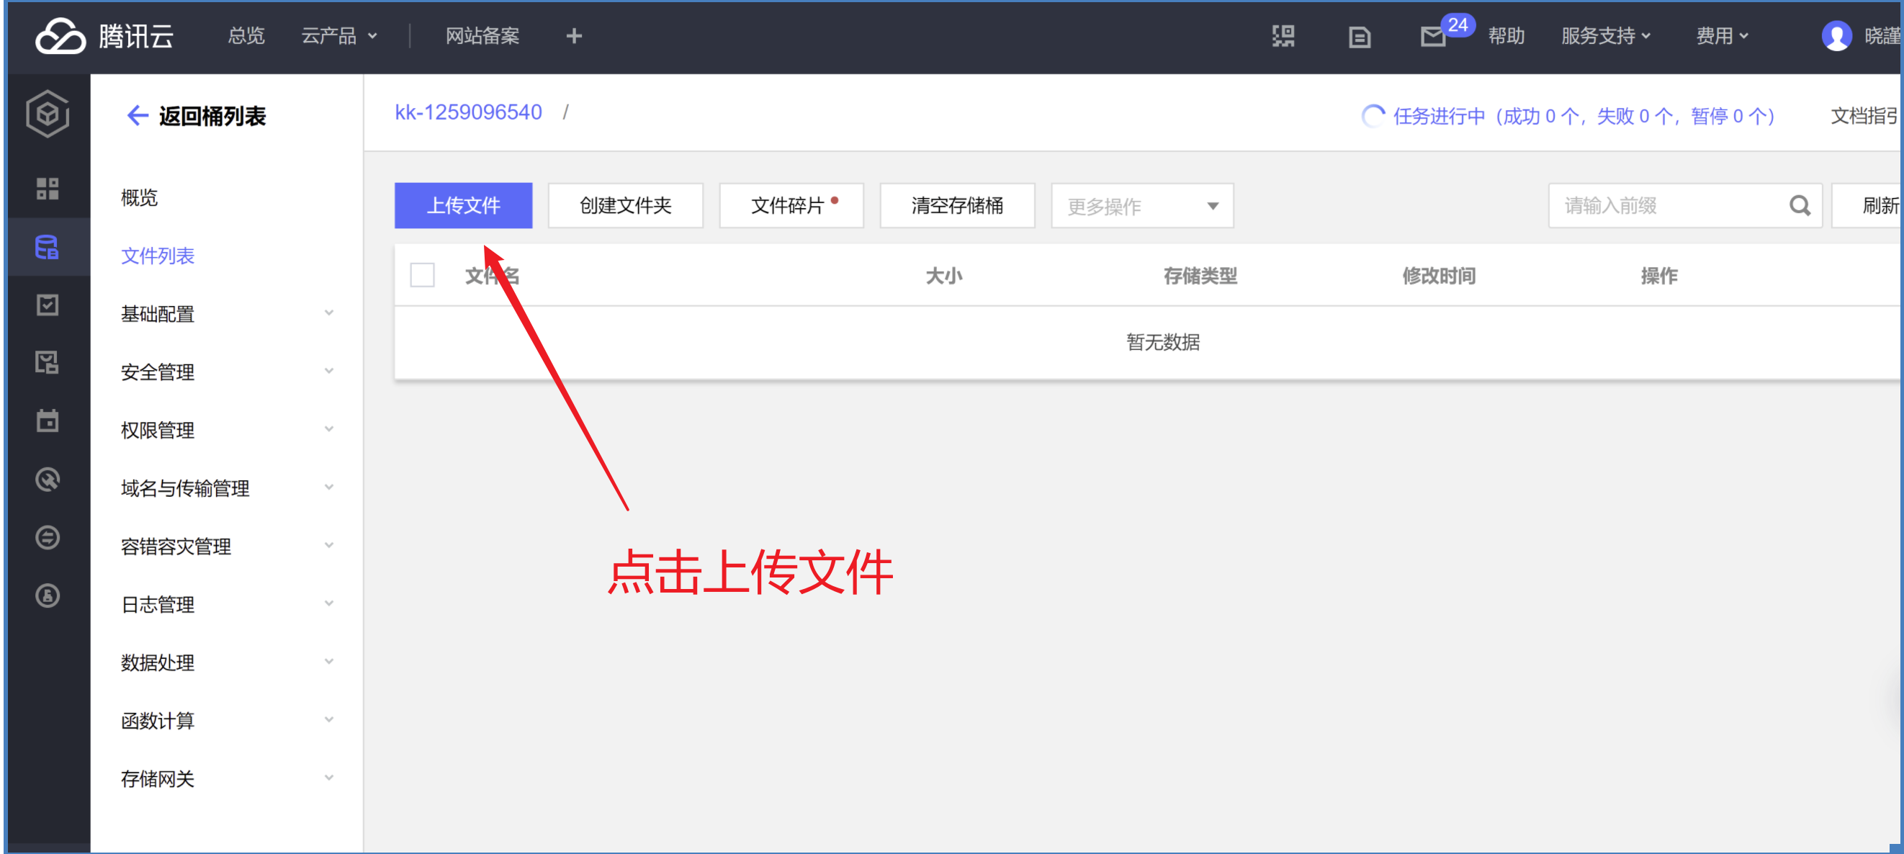Click the user avatar icon
1904x854 pixels.
(1836, 35)
